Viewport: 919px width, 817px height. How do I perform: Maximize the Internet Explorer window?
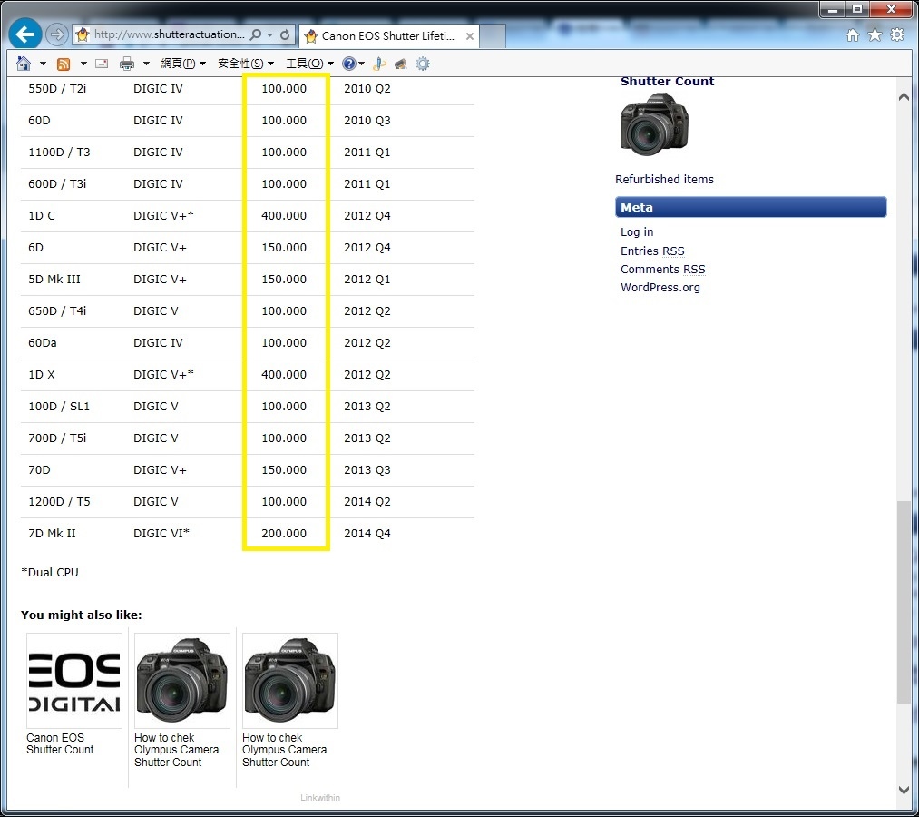tap(857, 9)
